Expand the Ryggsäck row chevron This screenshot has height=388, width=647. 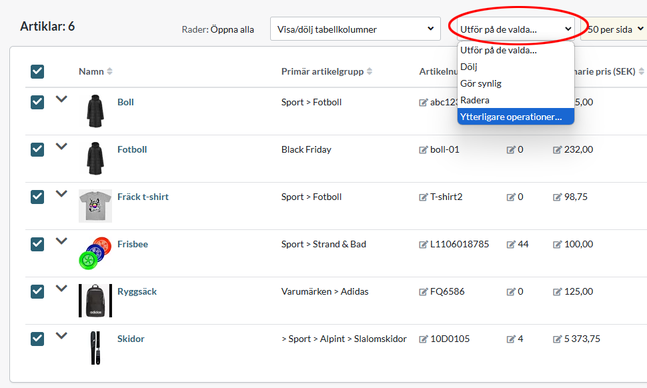pyautogui.click(x=61, y=289)
